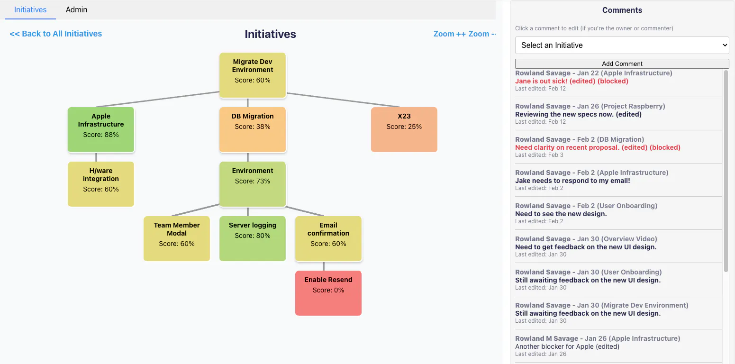Click the Zoom ++ link
Viewport: 735px width, 364px height.
(x=450, y=34)
